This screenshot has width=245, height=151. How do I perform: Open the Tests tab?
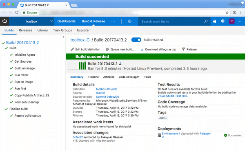coord(147,77)
